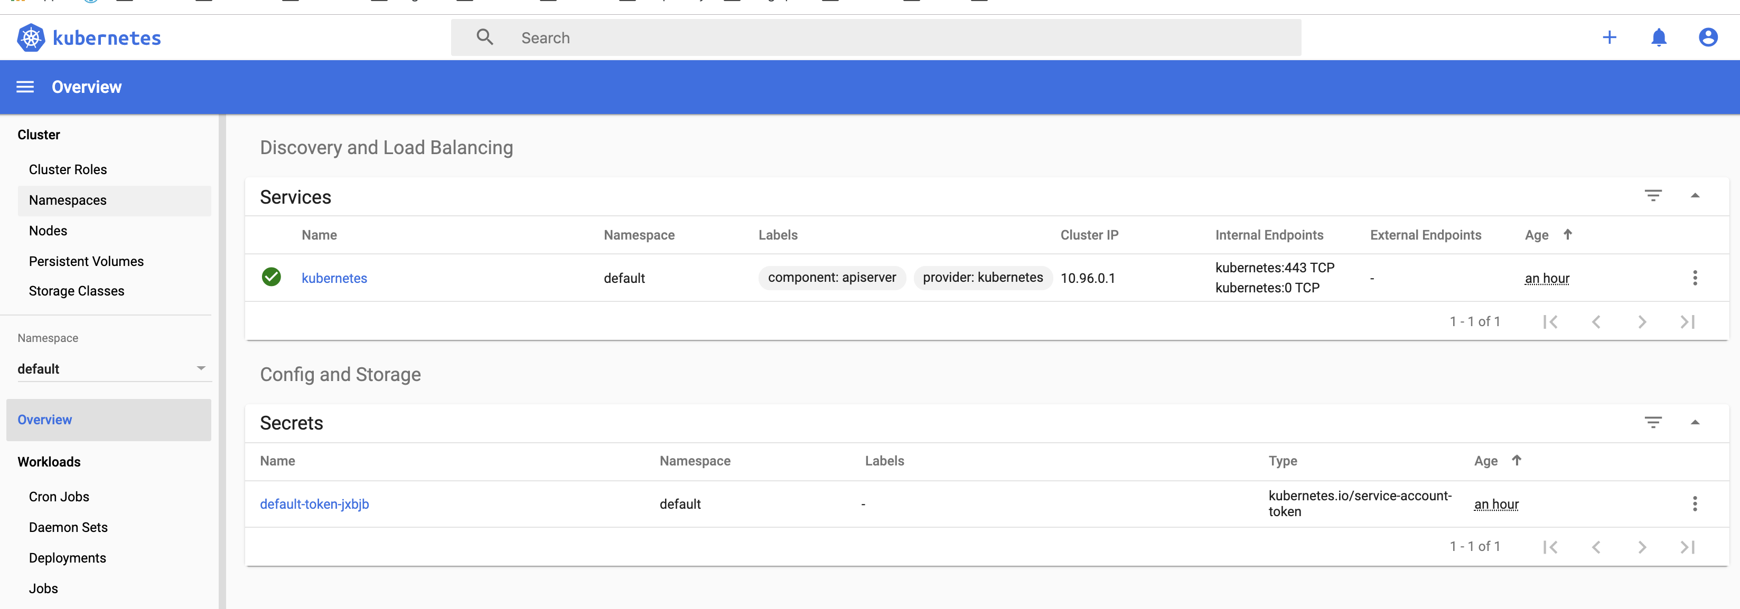Click the filter icon in Secrets
The height and width of the screenshot is (609, 1740).
coord(1652,423)
